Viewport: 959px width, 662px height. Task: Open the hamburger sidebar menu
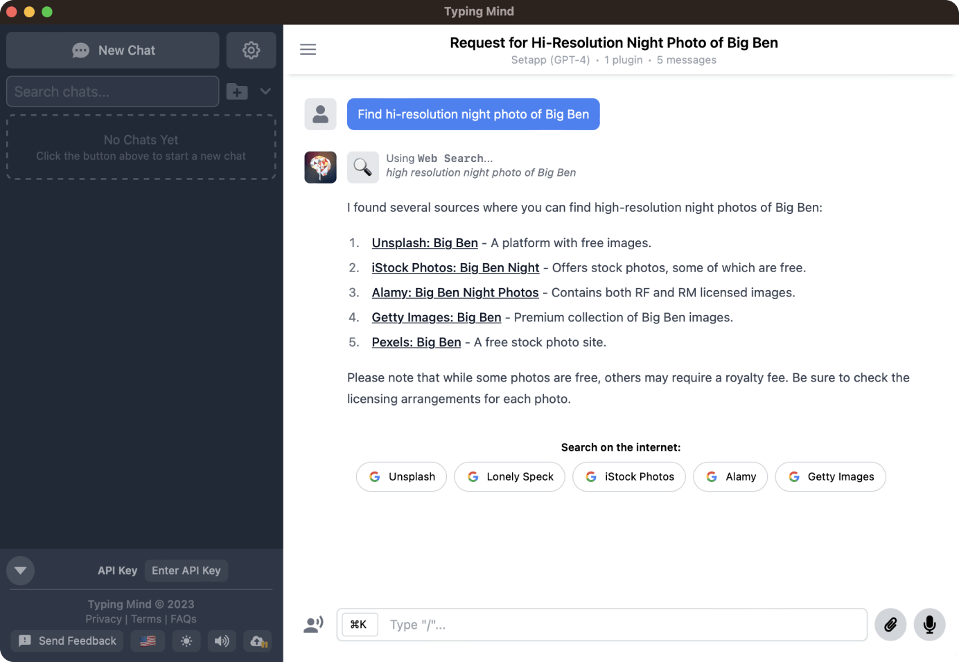308,50
